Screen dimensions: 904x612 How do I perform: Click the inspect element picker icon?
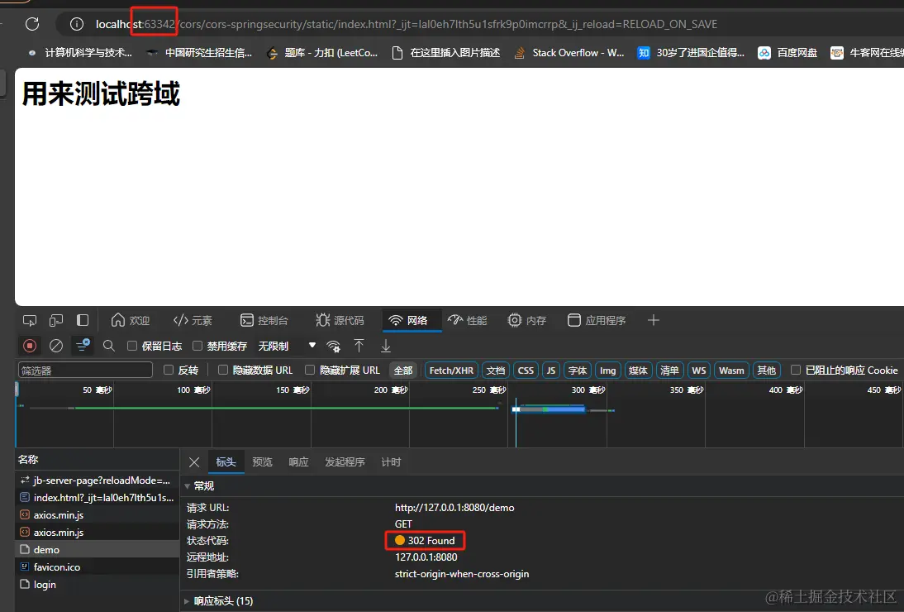(30, 320)
